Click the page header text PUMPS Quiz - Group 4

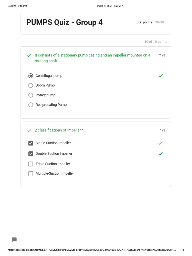[x=110, y=6]
